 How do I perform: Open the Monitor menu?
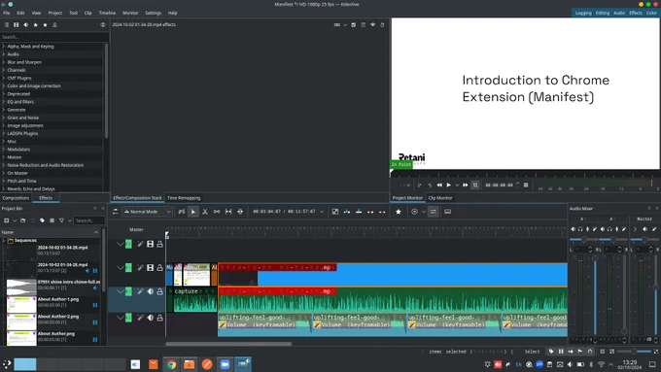[130, 13]
